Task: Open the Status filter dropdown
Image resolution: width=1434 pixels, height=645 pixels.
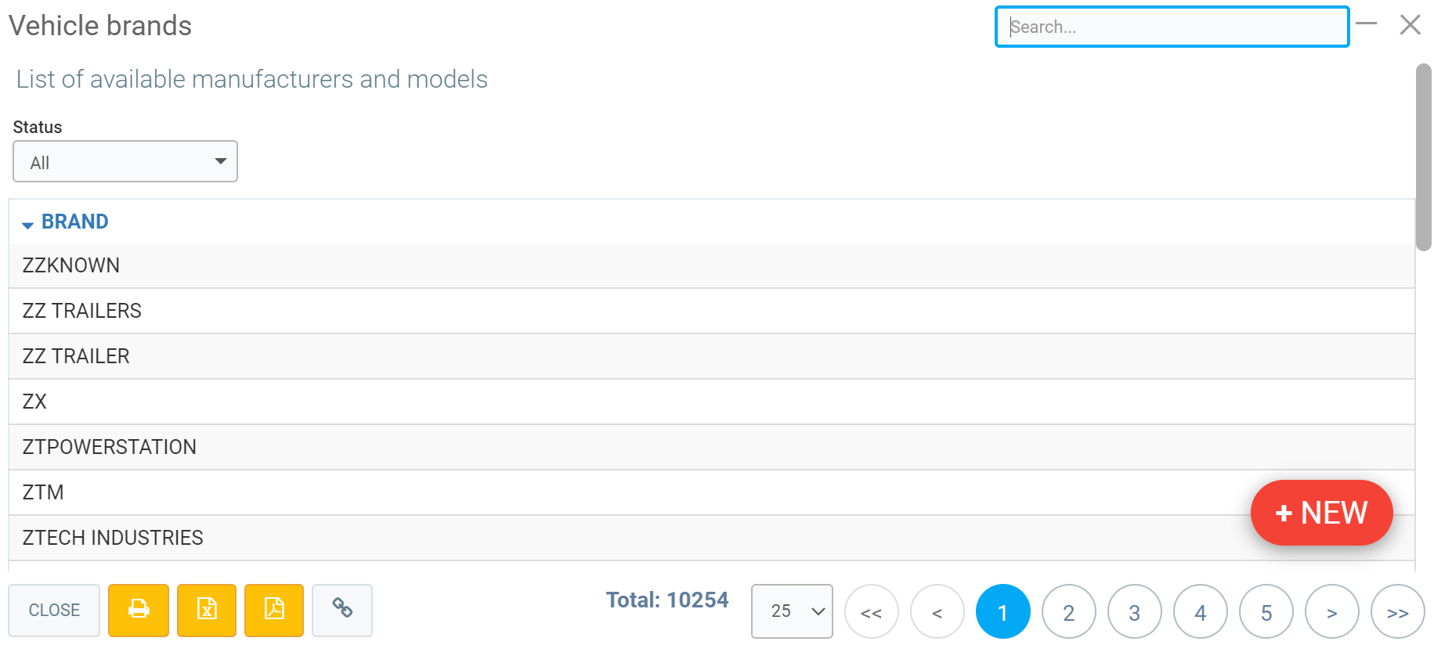Action: pos(125,162)
